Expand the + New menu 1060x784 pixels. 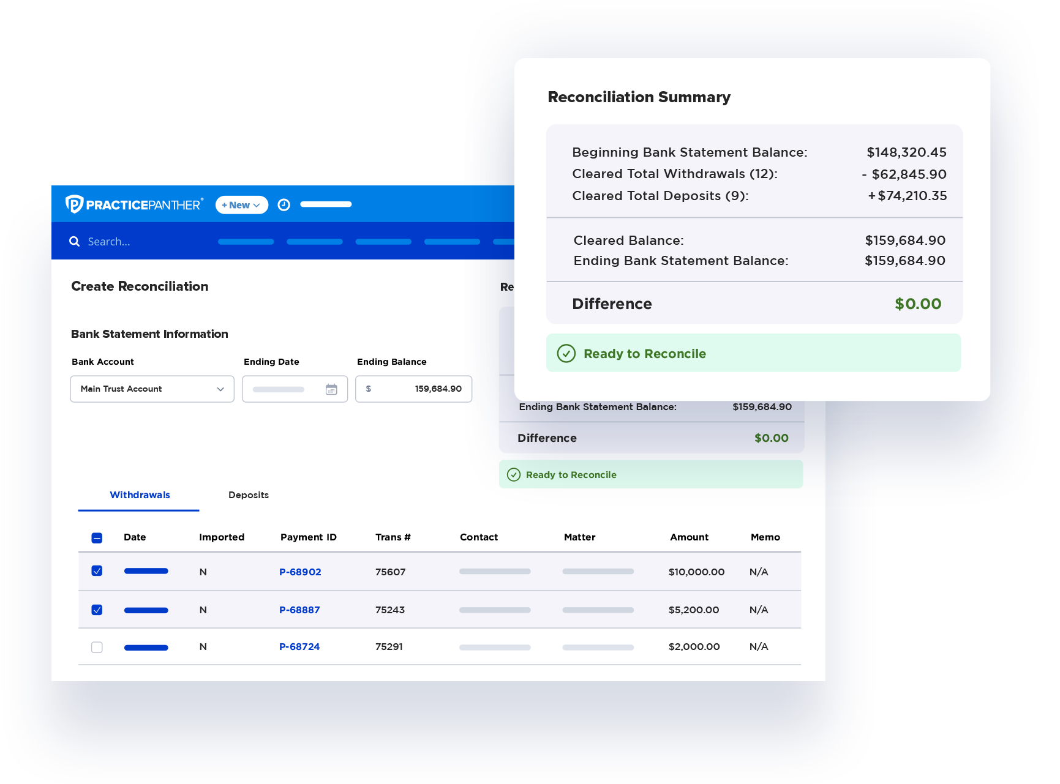[x=241, y=204]
